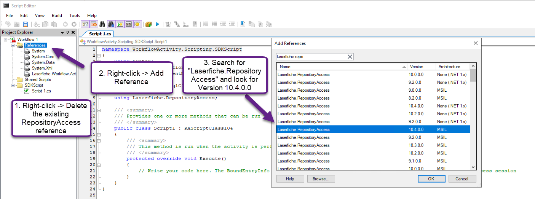The width and height of the screenshot is (535, 199).
Task: Close the Add References dialog
Action: click(475, 43)
